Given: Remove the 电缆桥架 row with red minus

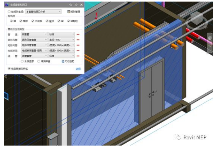Looking at the screenshot, I should [x=78, y=51].
